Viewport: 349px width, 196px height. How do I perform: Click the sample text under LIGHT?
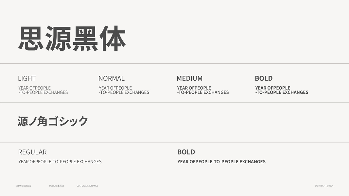[x=43, y=90]
